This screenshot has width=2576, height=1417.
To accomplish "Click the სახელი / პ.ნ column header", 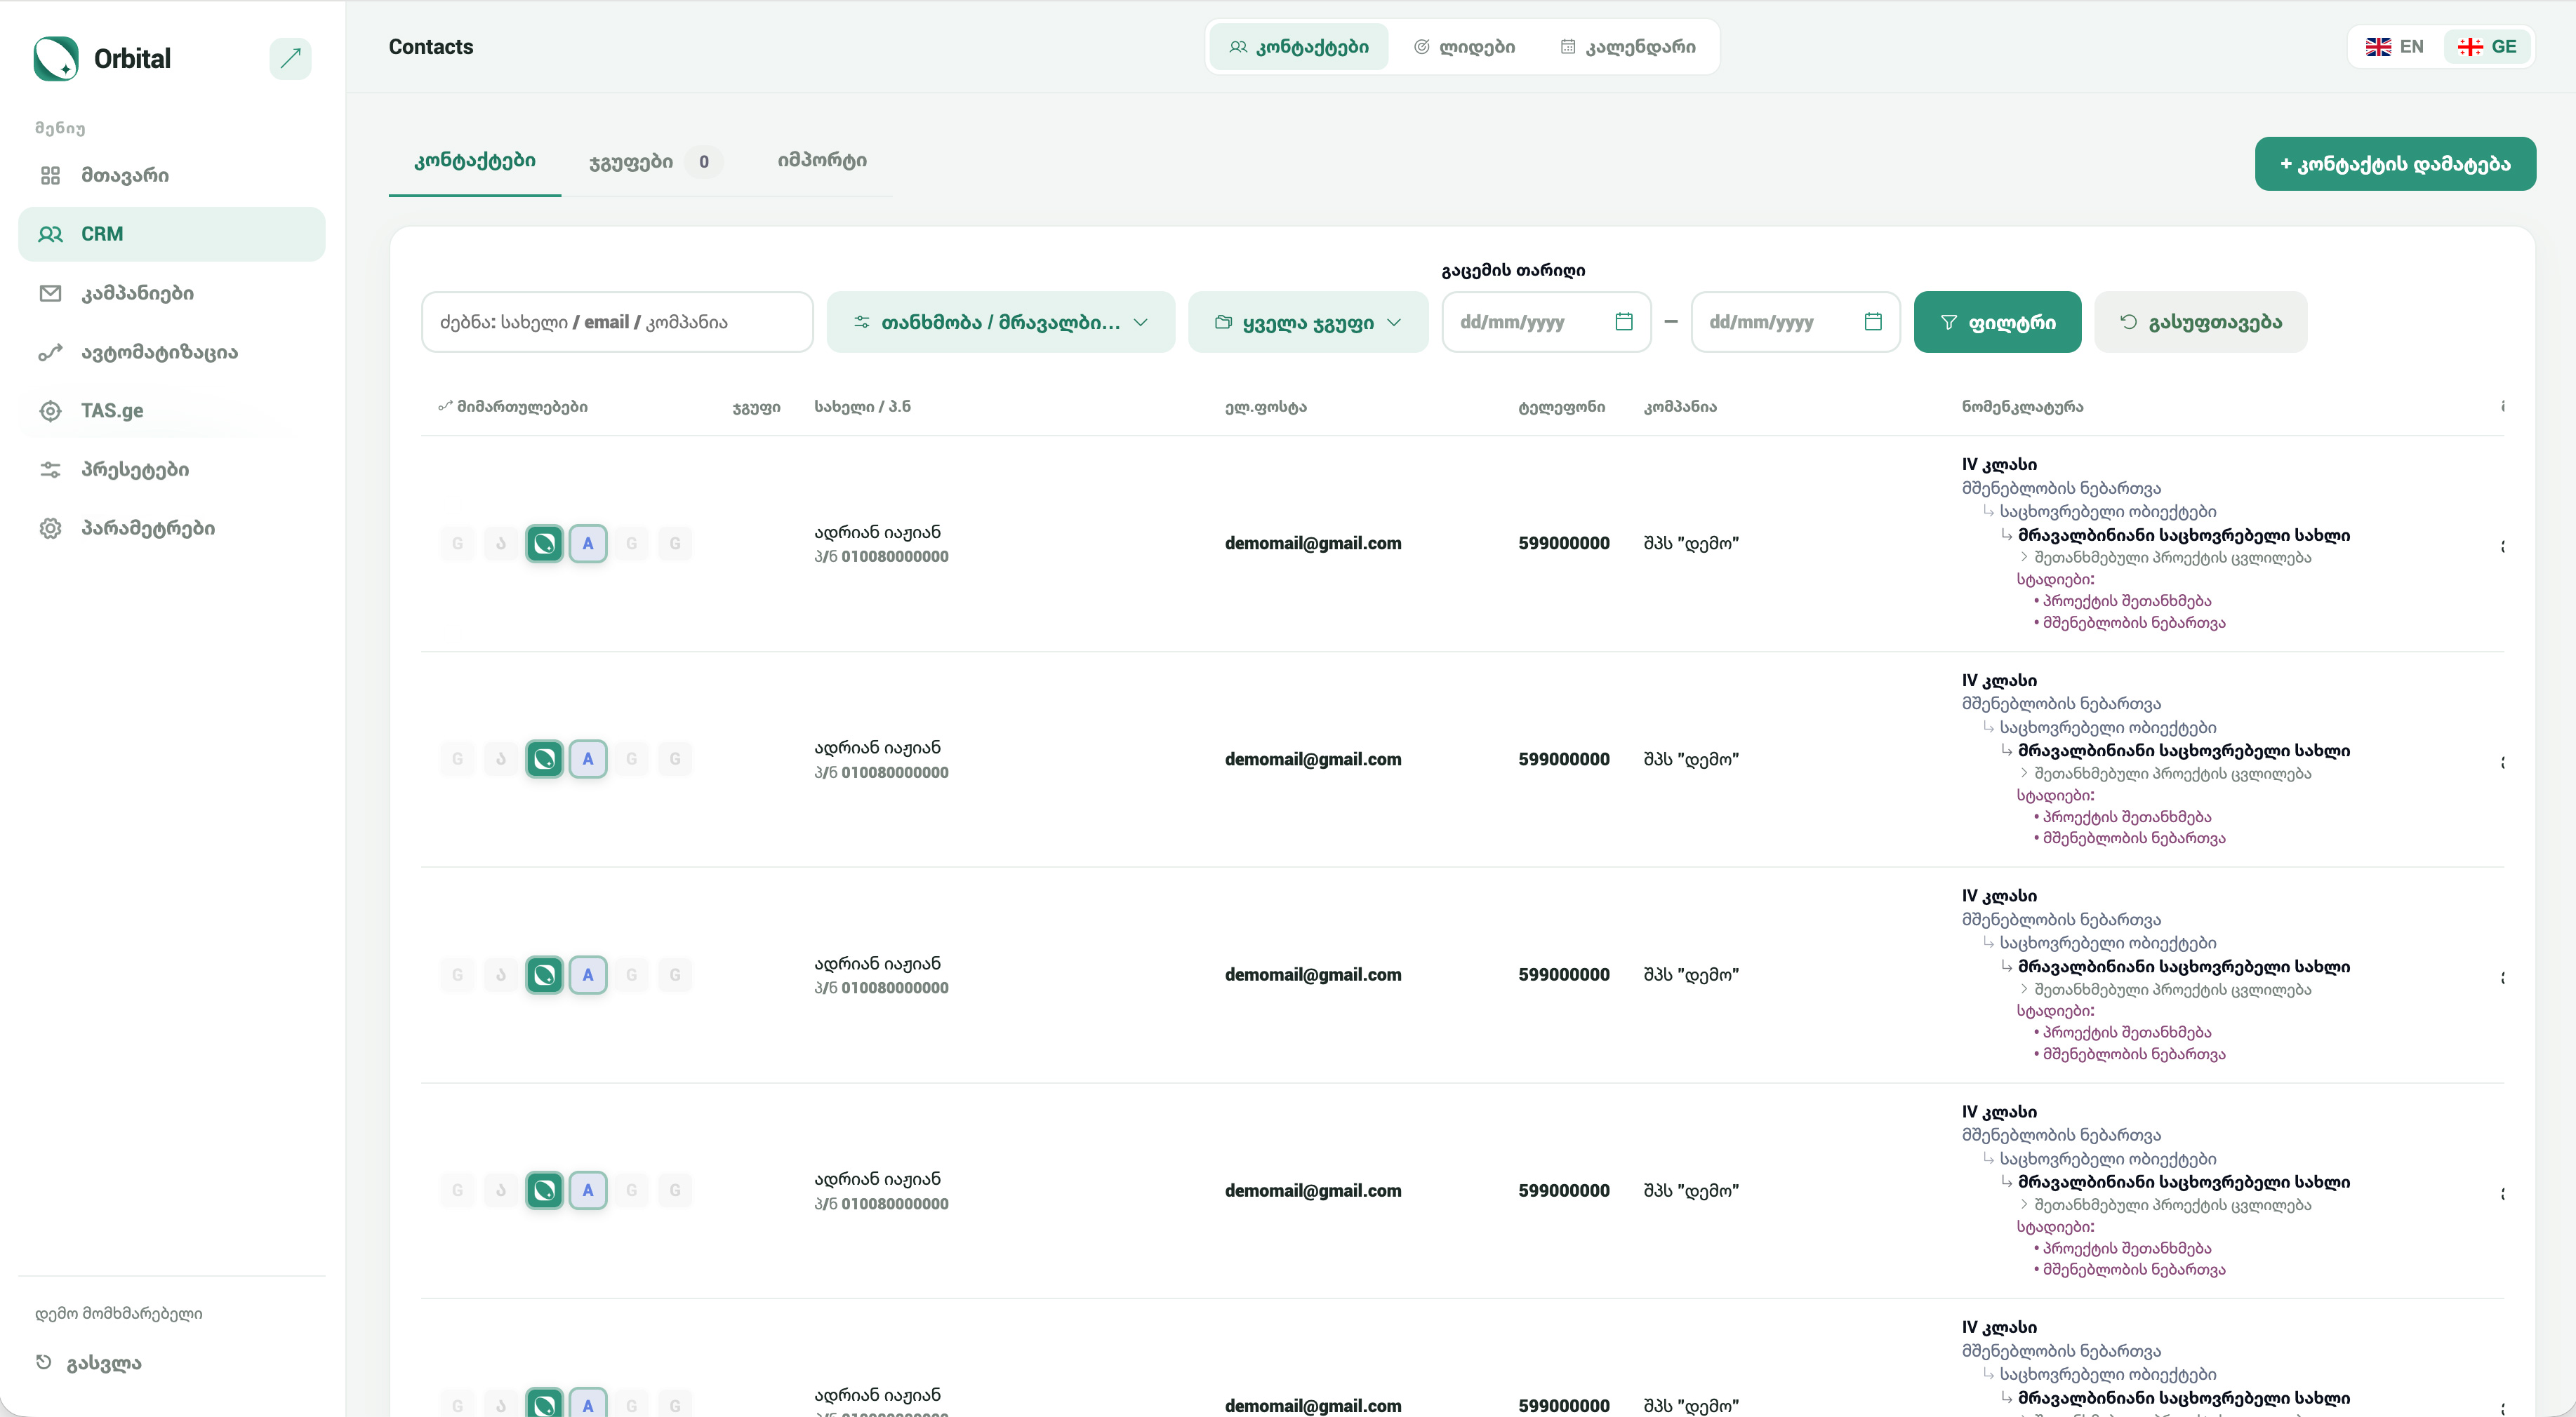I will point(862,407).
